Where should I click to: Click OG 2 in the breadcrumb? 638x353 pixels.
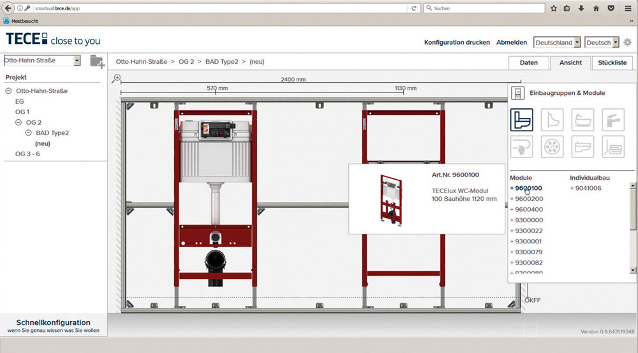pos(186,62)
